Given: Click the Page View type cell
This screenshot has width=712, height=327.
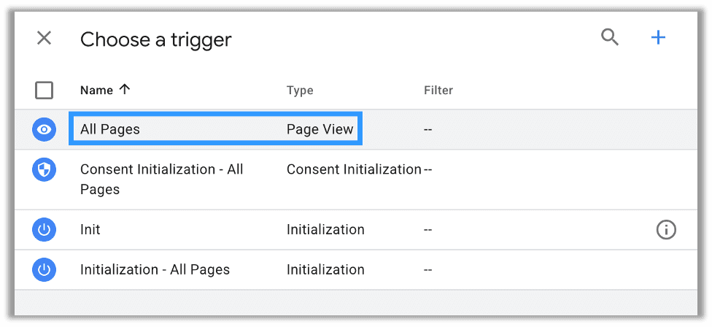Looking at the screenshot, I should pyautogui.click(x=320, y=129).
